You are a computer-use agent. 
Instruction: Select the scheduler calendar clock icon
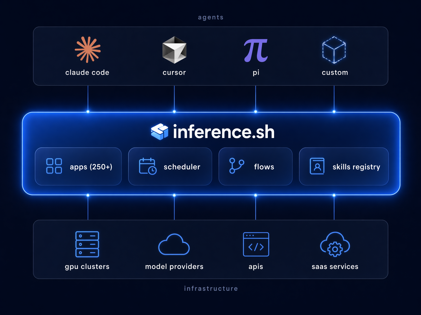(147, 166)
